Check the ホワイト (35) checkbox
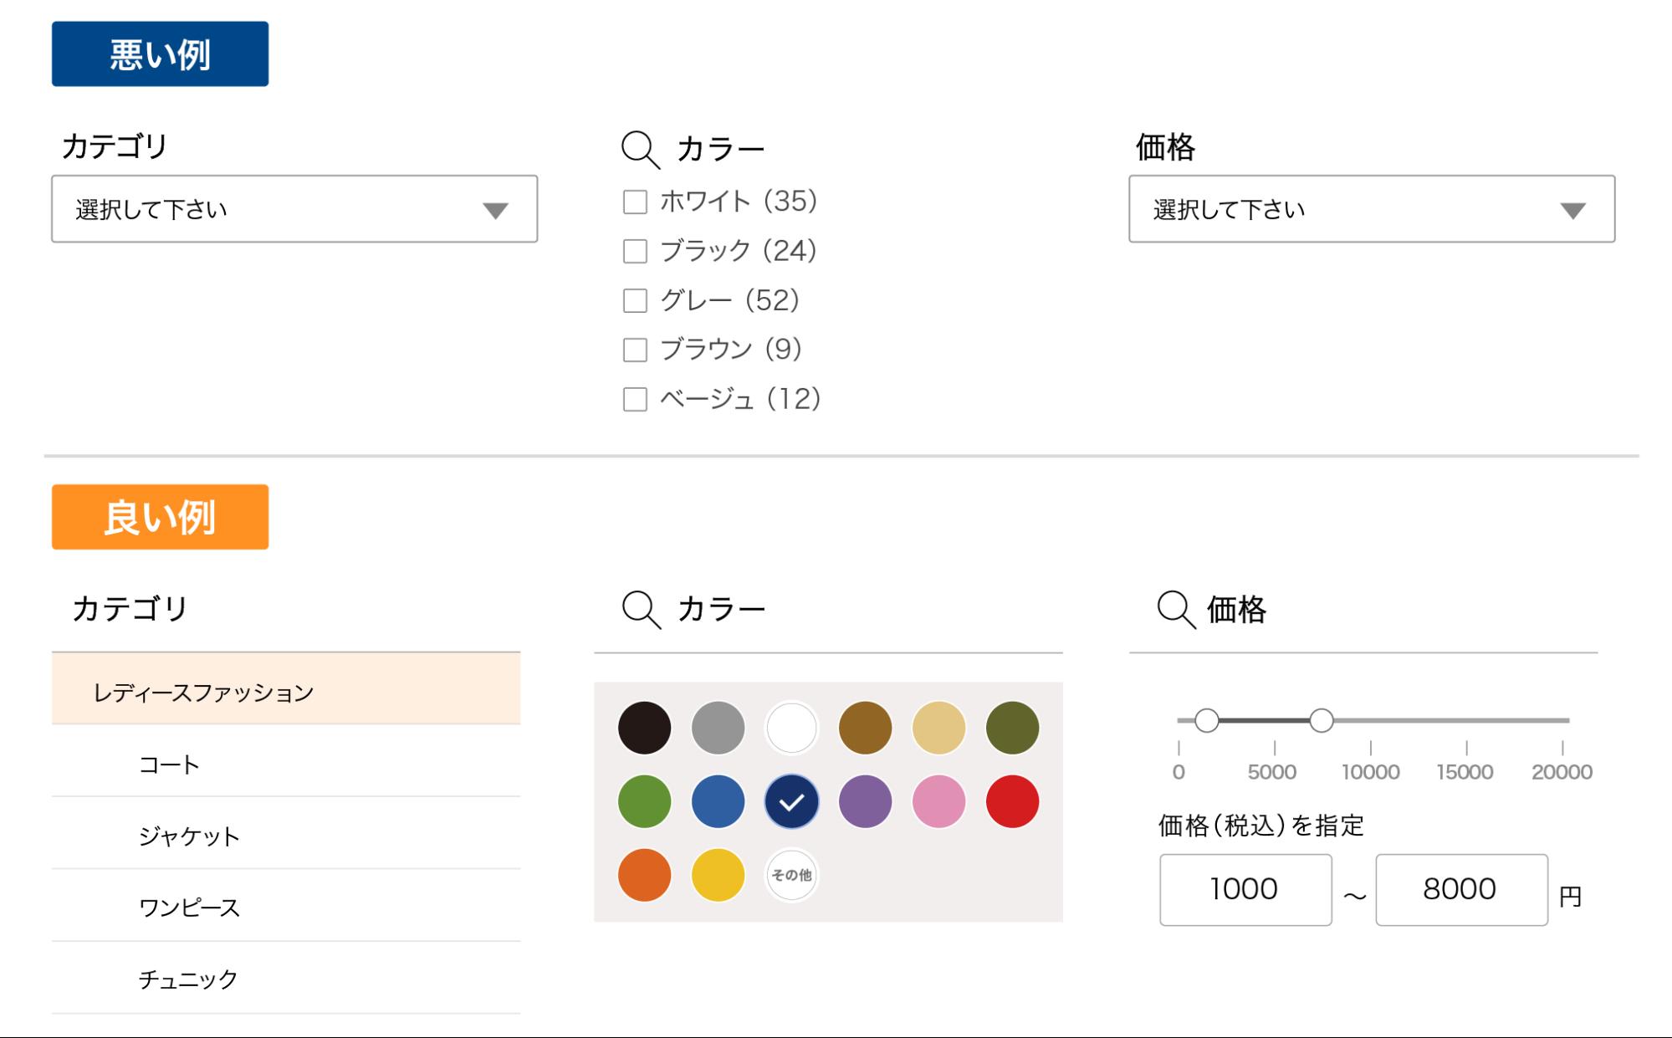 (635, 202)
